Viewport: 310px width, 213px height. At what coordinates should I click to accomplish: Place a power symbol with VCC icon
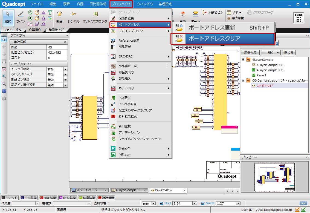[183, 14]
